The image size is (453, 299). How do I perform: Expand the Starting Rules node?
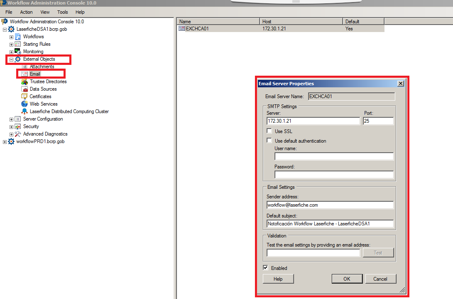(x=11, y=44)
